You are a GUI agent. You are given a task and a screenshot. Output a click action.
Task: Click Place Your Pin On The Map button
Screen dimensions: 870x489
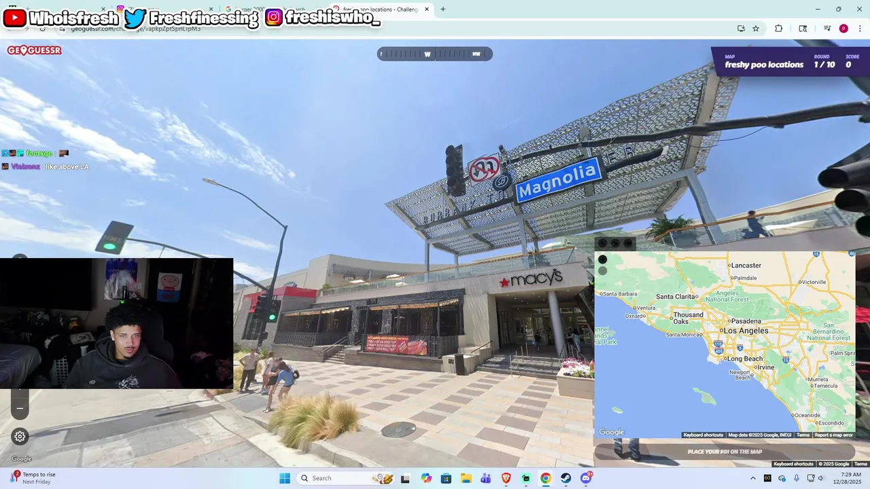coord(725,452)
